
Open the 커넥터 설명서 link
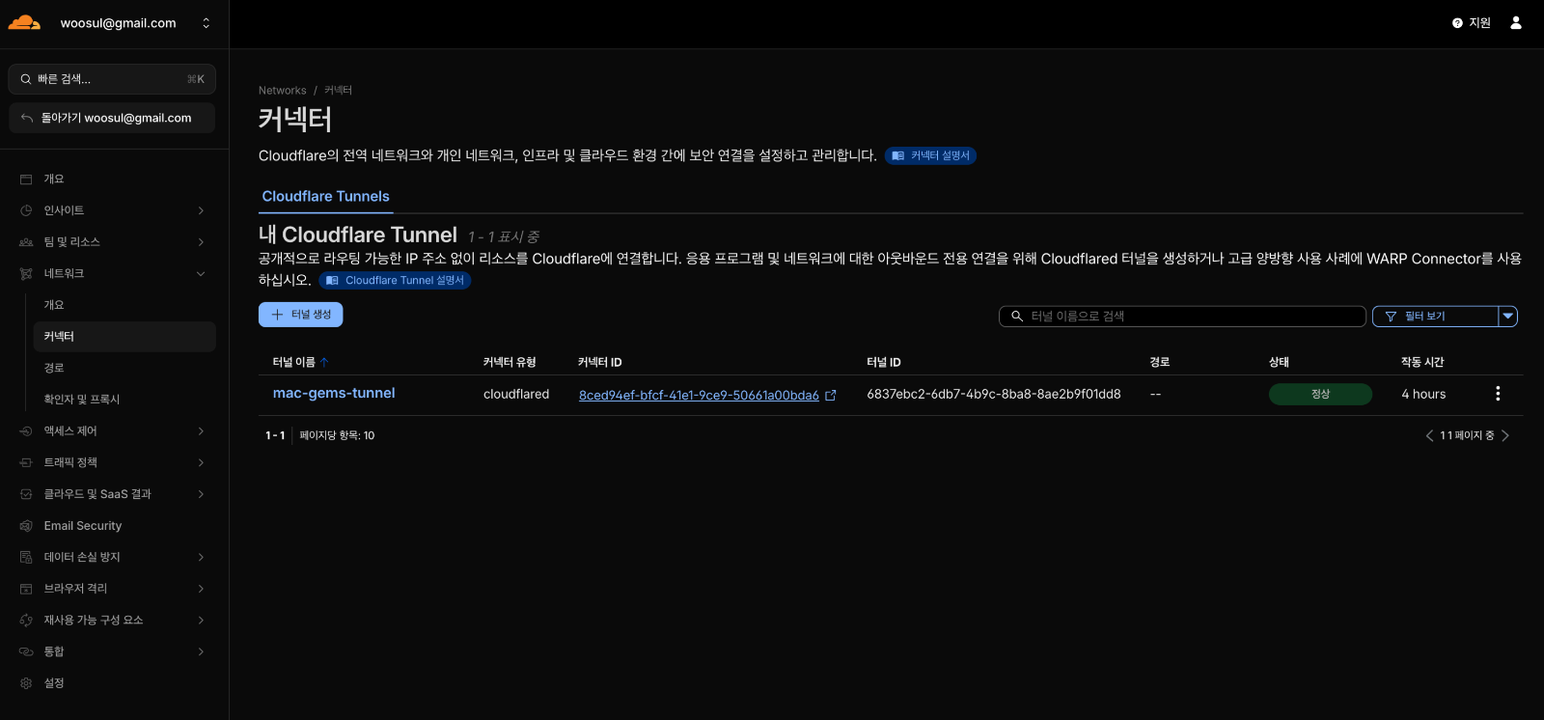click(x=930, y=155)
